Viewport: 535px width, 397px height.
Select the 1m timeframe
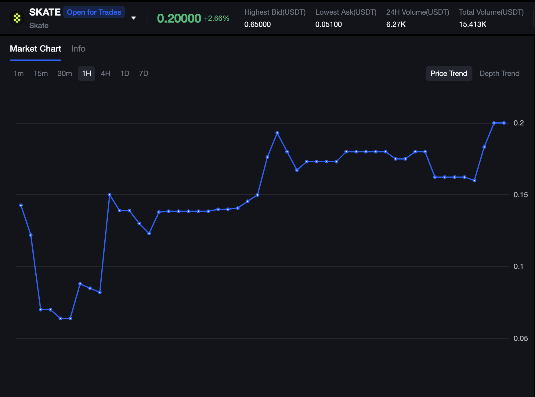[x=18, y=74]
